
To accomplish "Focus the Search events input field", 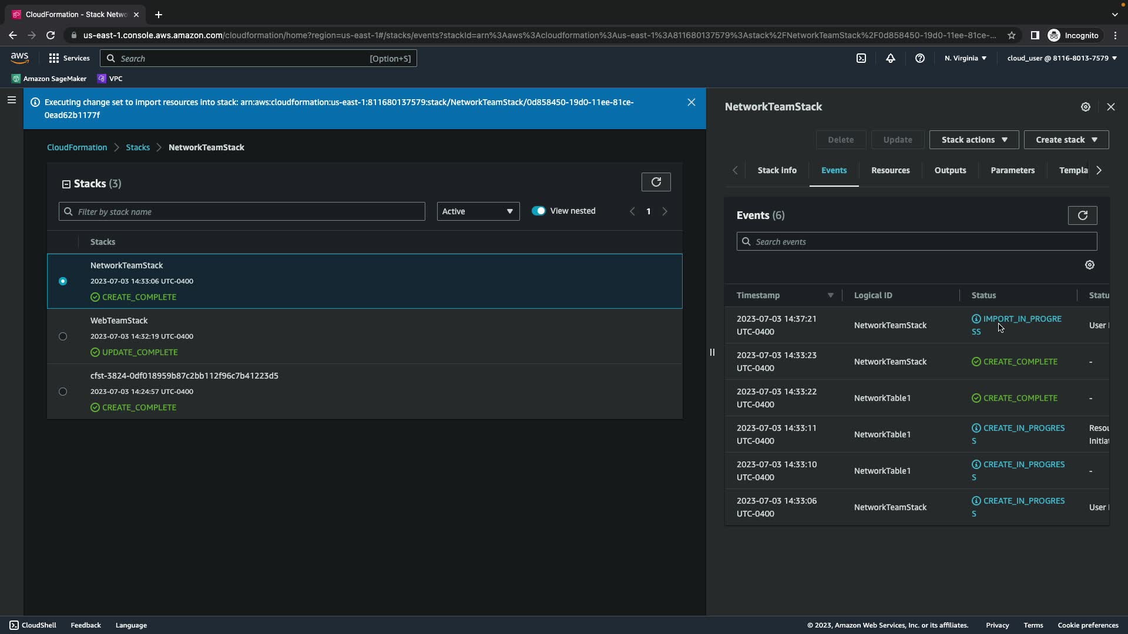I will [x=916, y=242].
